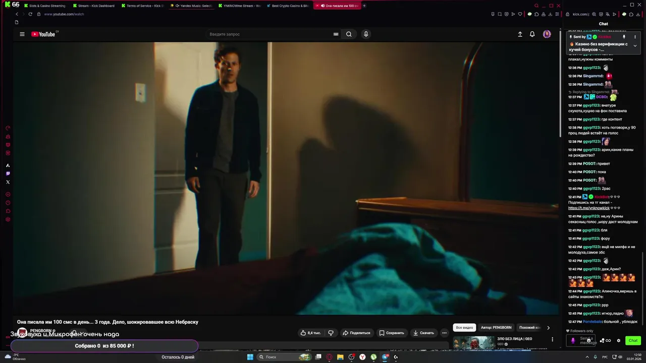Start voice search with the microphone icon
The width and height of the screenshot is (646, 363).
[366, 34]
